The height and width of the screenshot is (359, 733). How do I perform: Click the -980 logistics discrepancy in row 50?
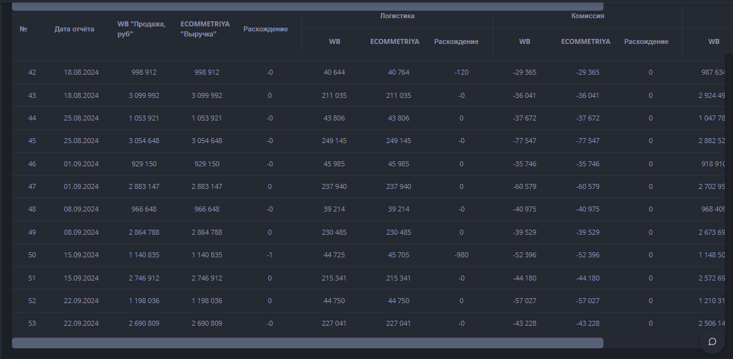click(461, 255)
